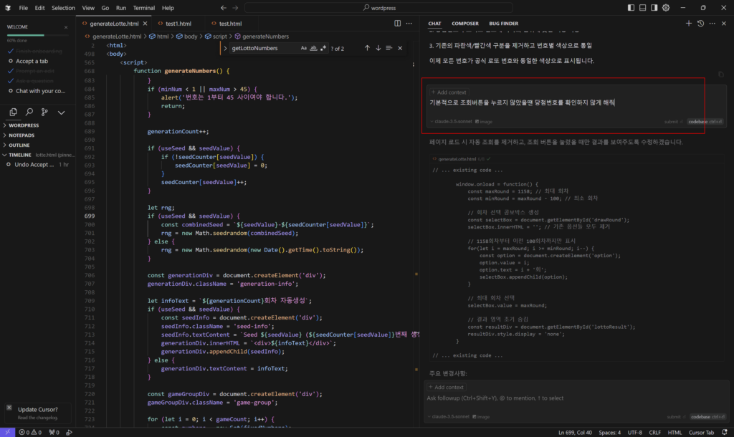Image resolution: width=734 pixels, height=437 pixels.
Task: Open the Search view icon in the sidebar
Action: [29, 112]
